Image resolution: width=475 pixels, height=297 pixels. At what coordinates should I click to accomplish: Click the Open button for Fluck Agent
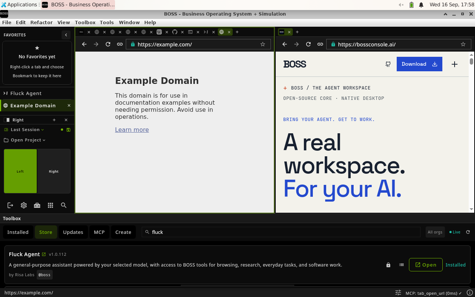[x=426, y=265]
